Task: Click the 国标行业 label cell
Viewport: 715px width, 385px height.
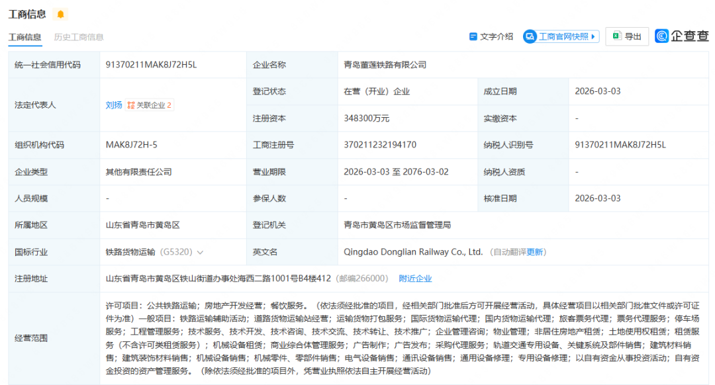Action: pos(54,252)
